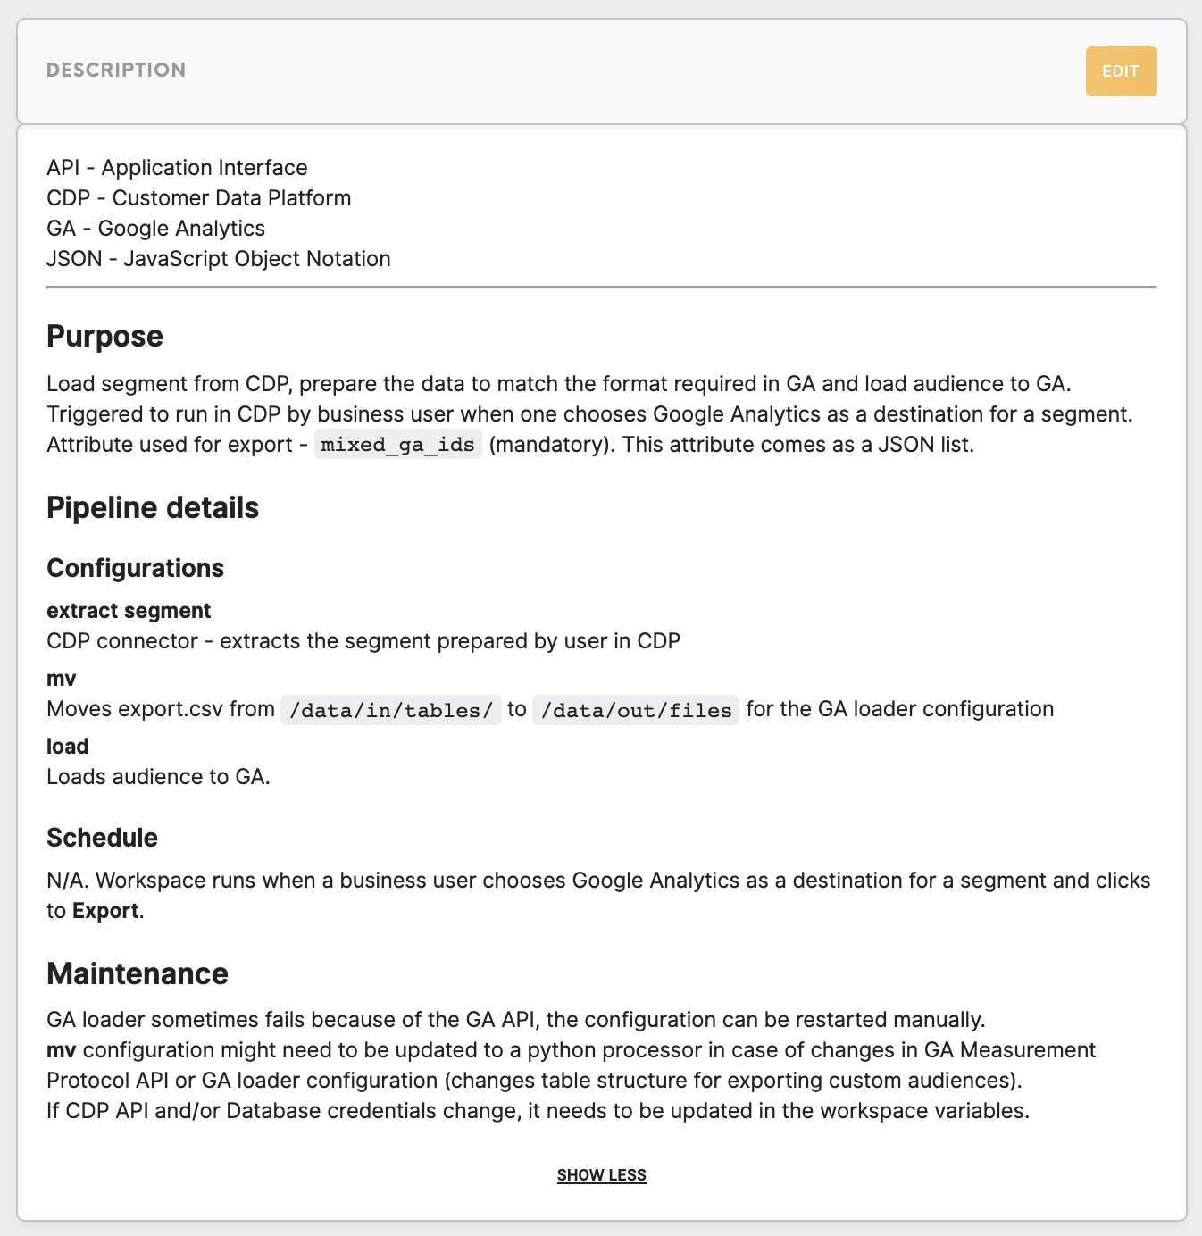The image size is (1202, 1236).
Task: Click the 'API - Application Interface' line
Action: [x=177, y=168]
